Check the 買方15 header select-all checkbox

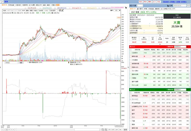click(x=130, y=50)
